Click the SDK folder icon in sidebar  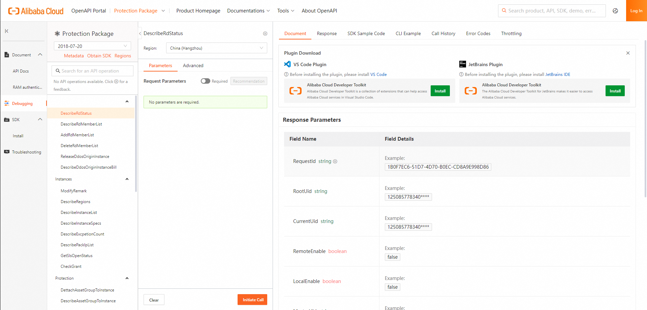point(7,119)
